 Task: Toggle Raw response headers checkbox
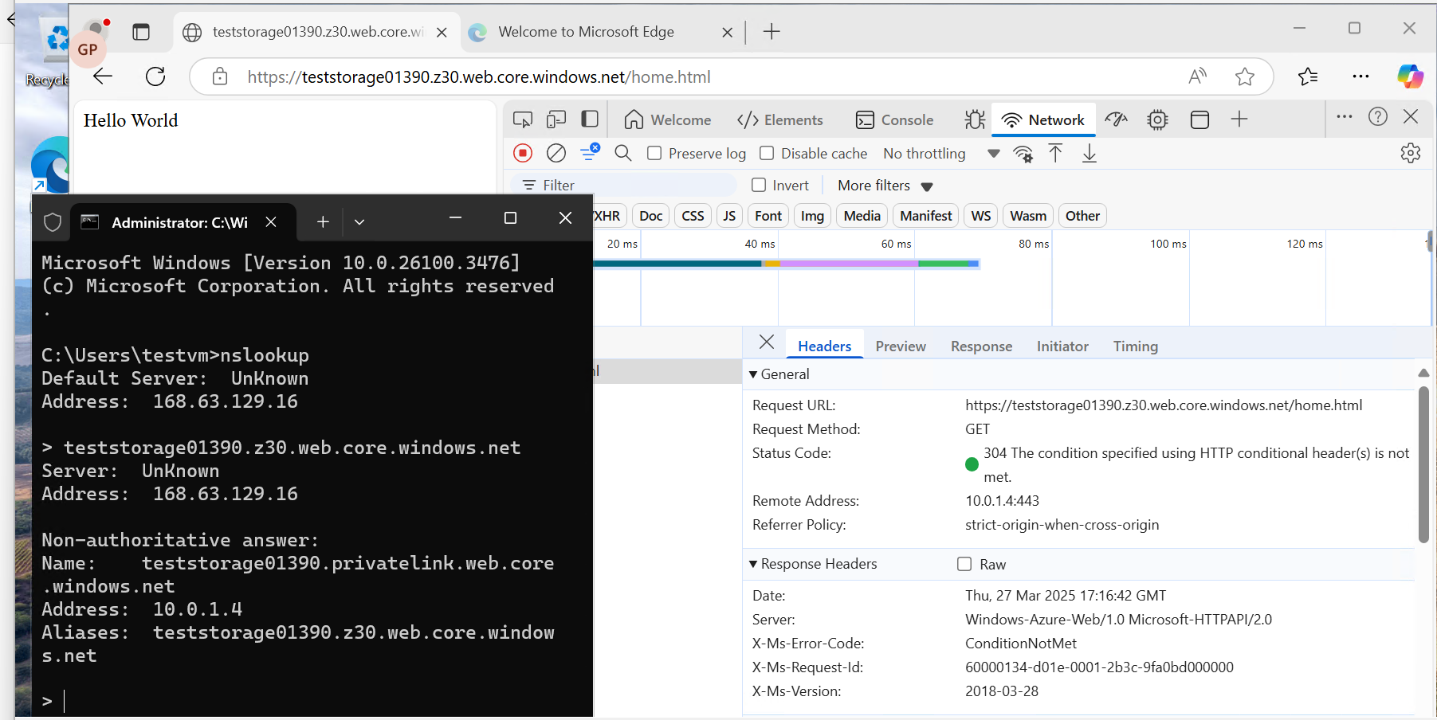tap(964, 564)
